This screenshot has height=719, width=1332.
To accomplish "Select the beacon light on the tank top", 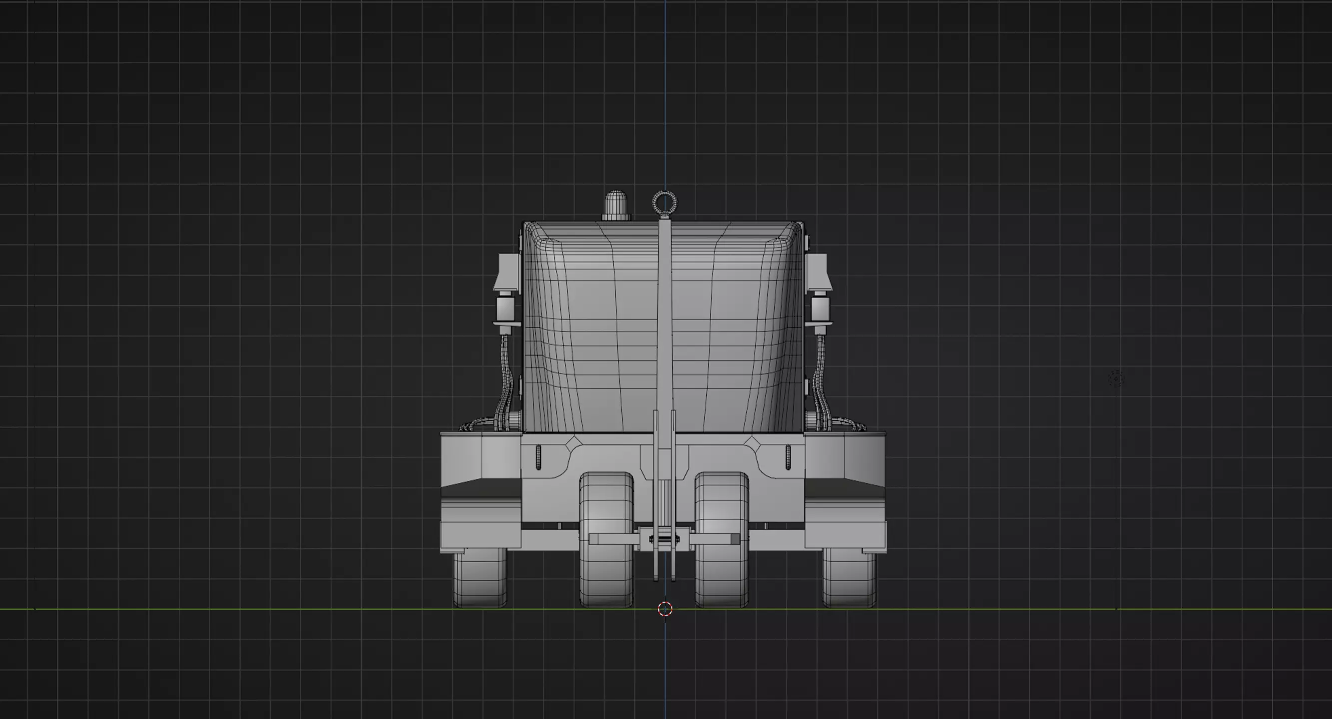I will pyautogui.click(x=615, y=206).
